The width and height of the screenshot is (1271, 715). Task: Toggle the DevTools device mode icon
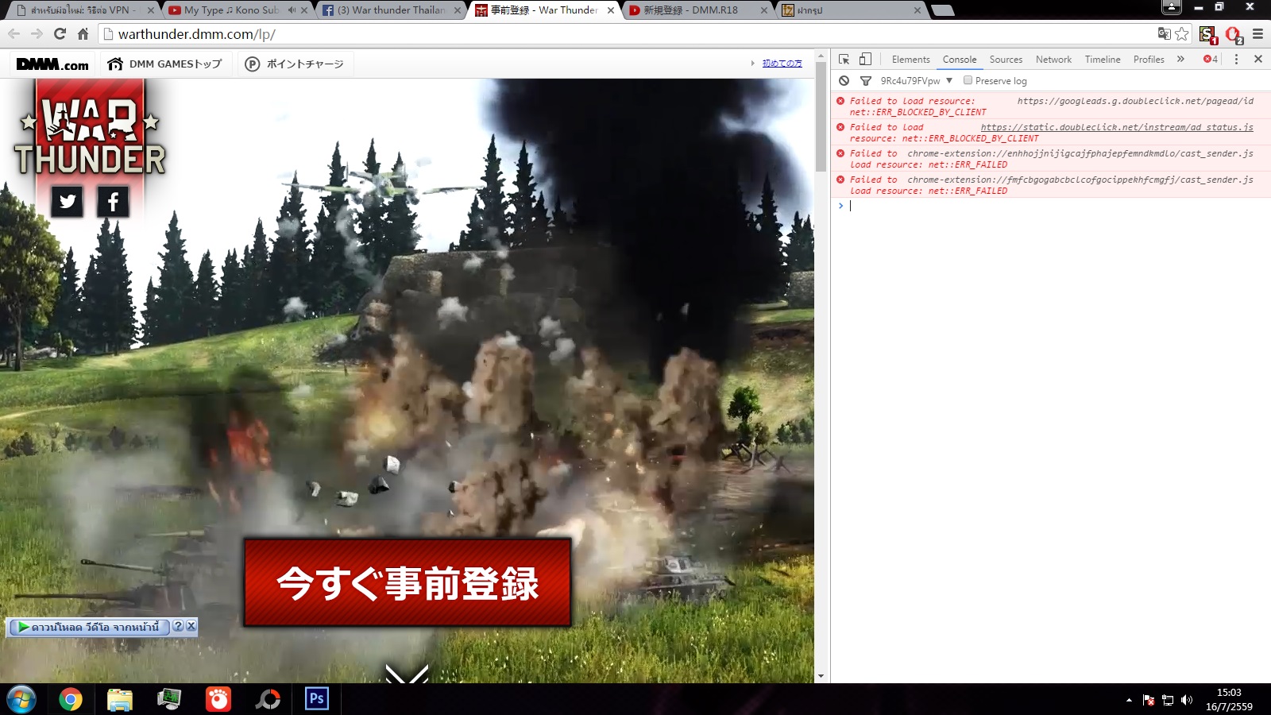pyautogui.click(x=865, y=59)
